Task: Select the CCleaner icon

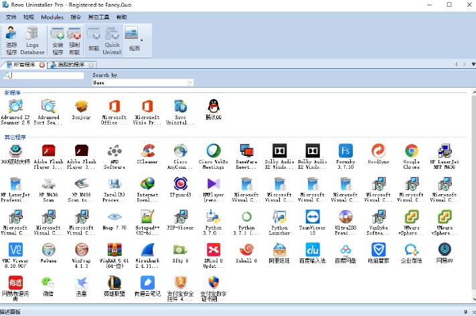Action: pyautogui.click(x=147, y=151)
